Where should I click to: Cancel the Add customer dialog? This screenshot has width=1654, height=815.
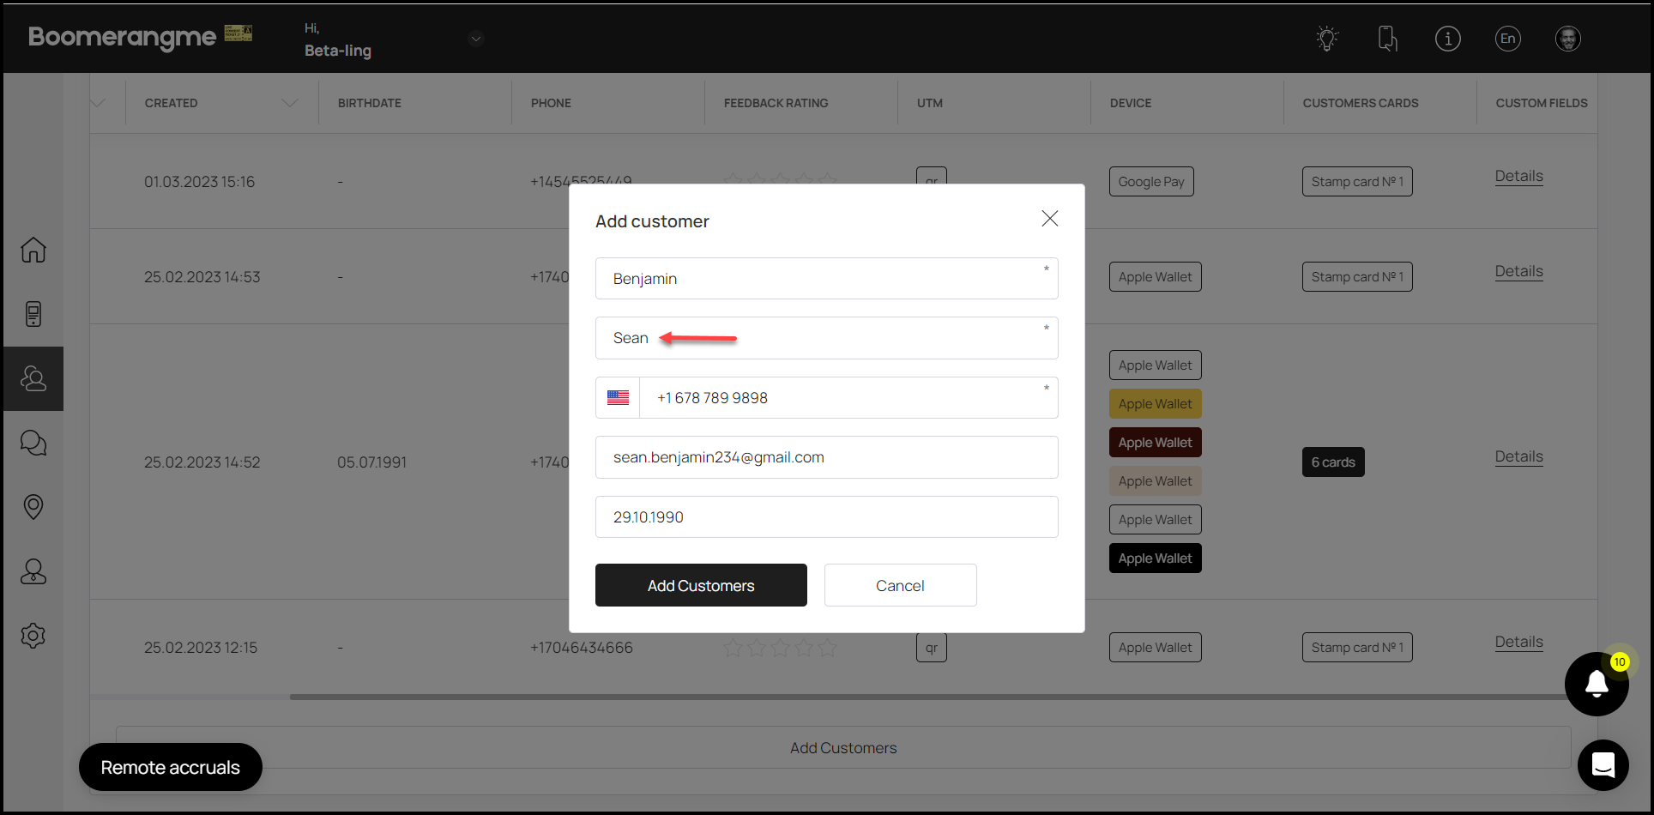pyautogui.click(x=900, y=586)
